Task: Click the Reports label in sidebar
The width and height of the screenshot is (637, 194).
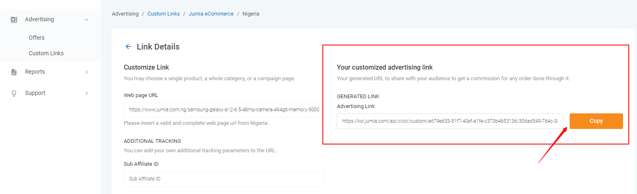Action: (35, 72)
